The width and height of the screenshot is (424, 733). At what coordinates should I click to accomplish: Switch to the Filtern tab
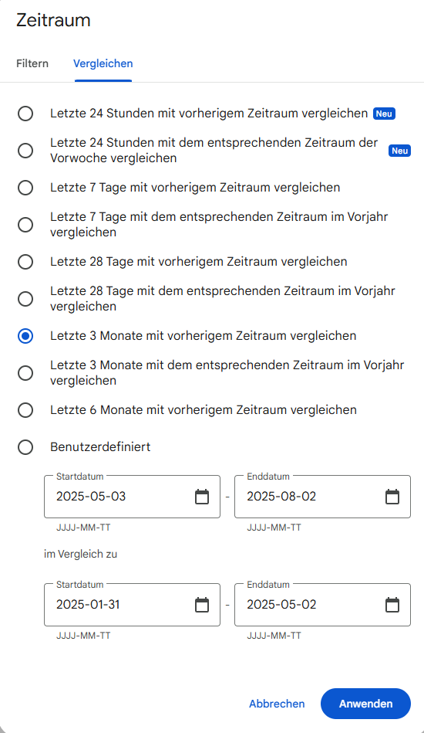32,63
